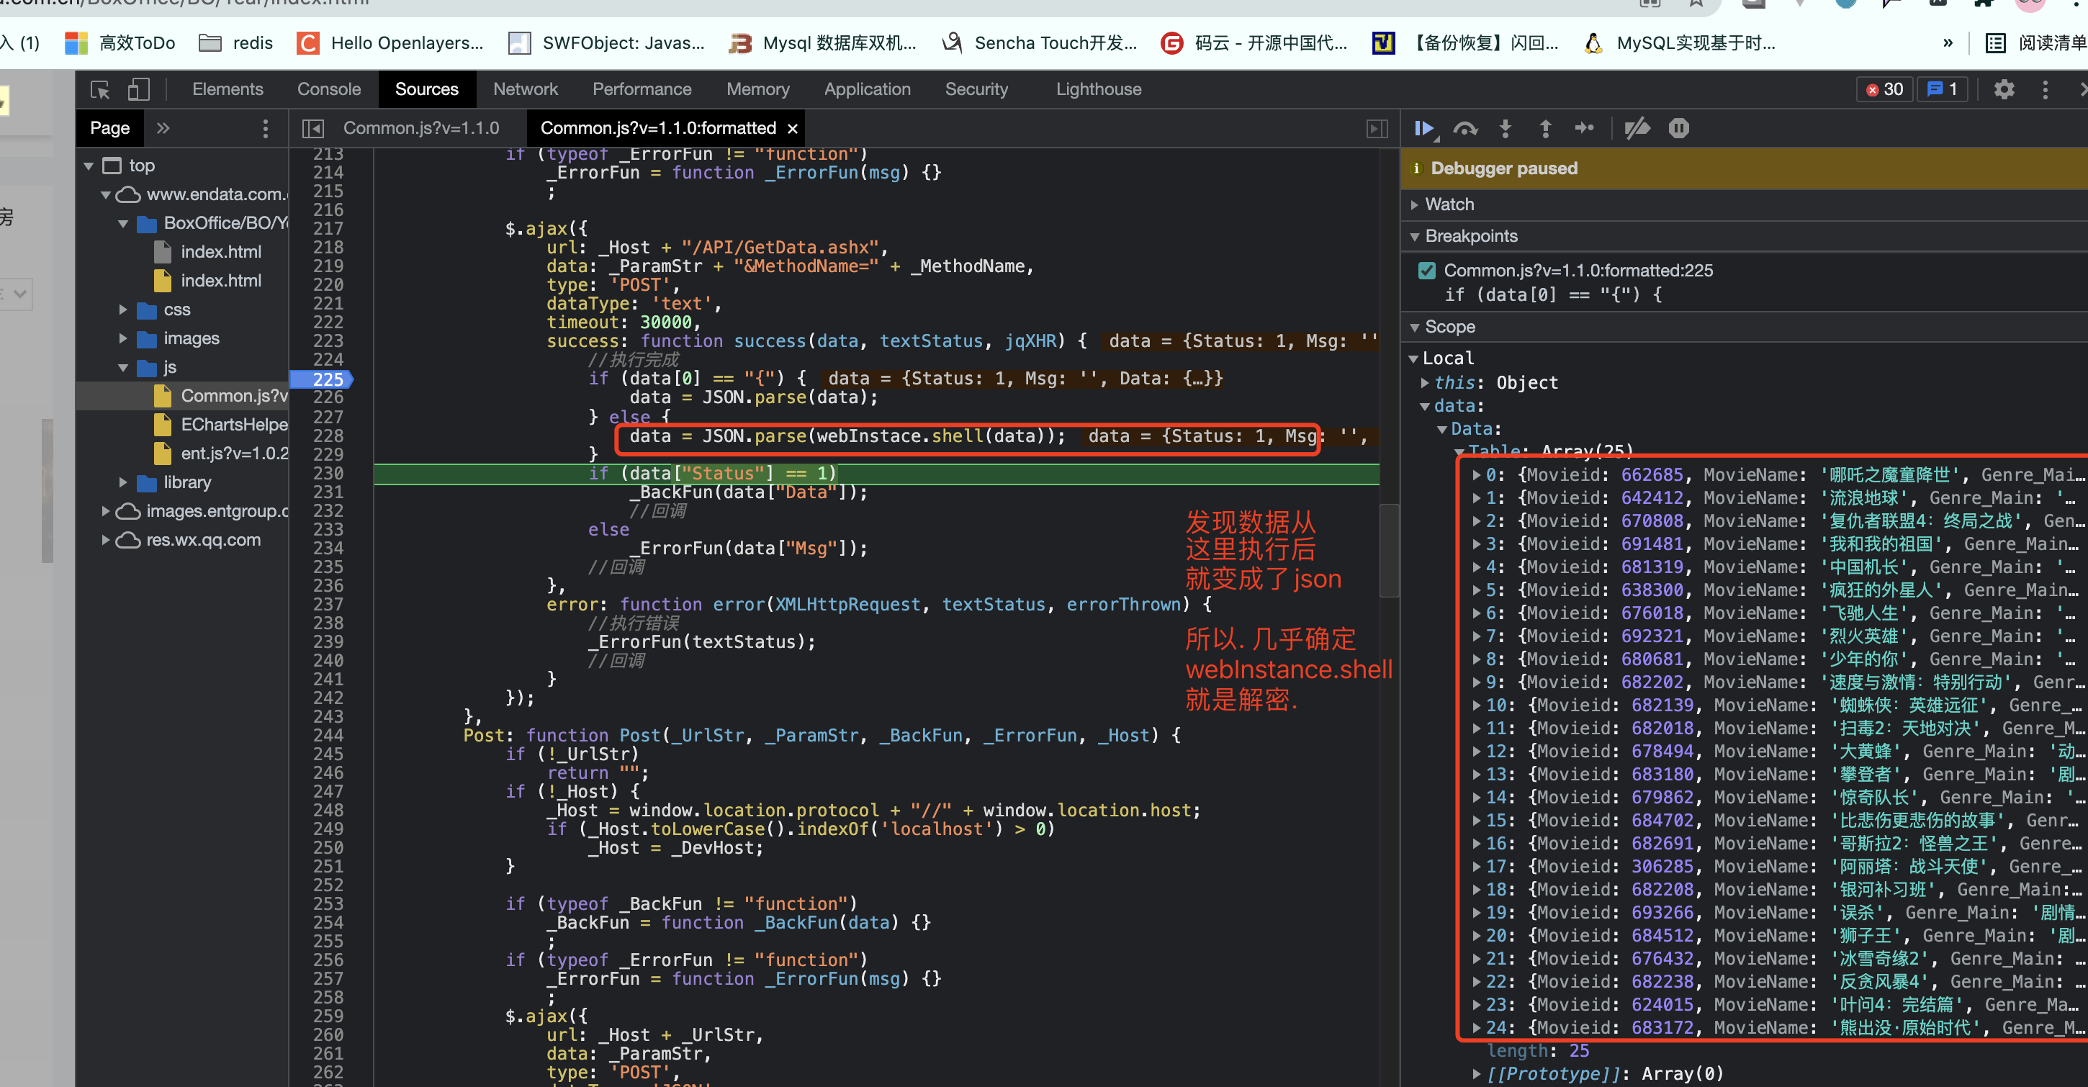Viewport: 2088px width, 1087px height.
Task: Open the Application tab
Action: (868, 89)
